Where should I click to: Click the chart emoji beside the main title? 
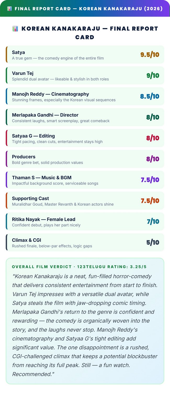pos(15,29)
